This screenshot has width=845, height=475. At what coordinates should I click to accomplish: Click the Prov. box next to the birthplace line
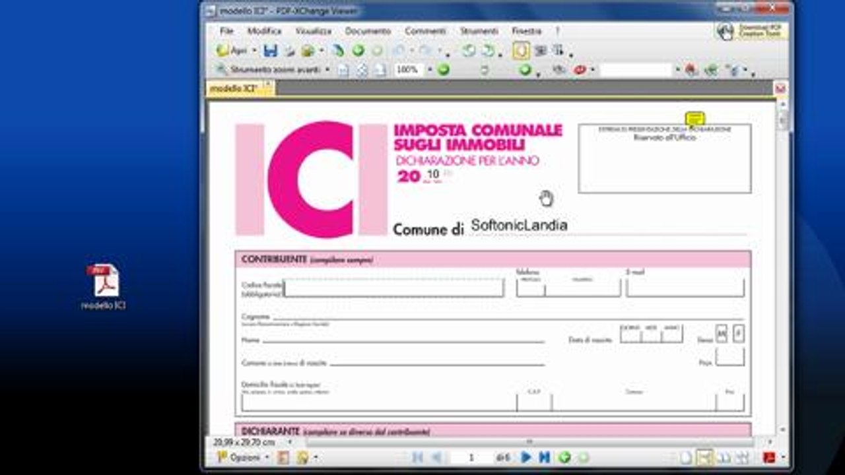pyautogui.click(x=729, y=357)
